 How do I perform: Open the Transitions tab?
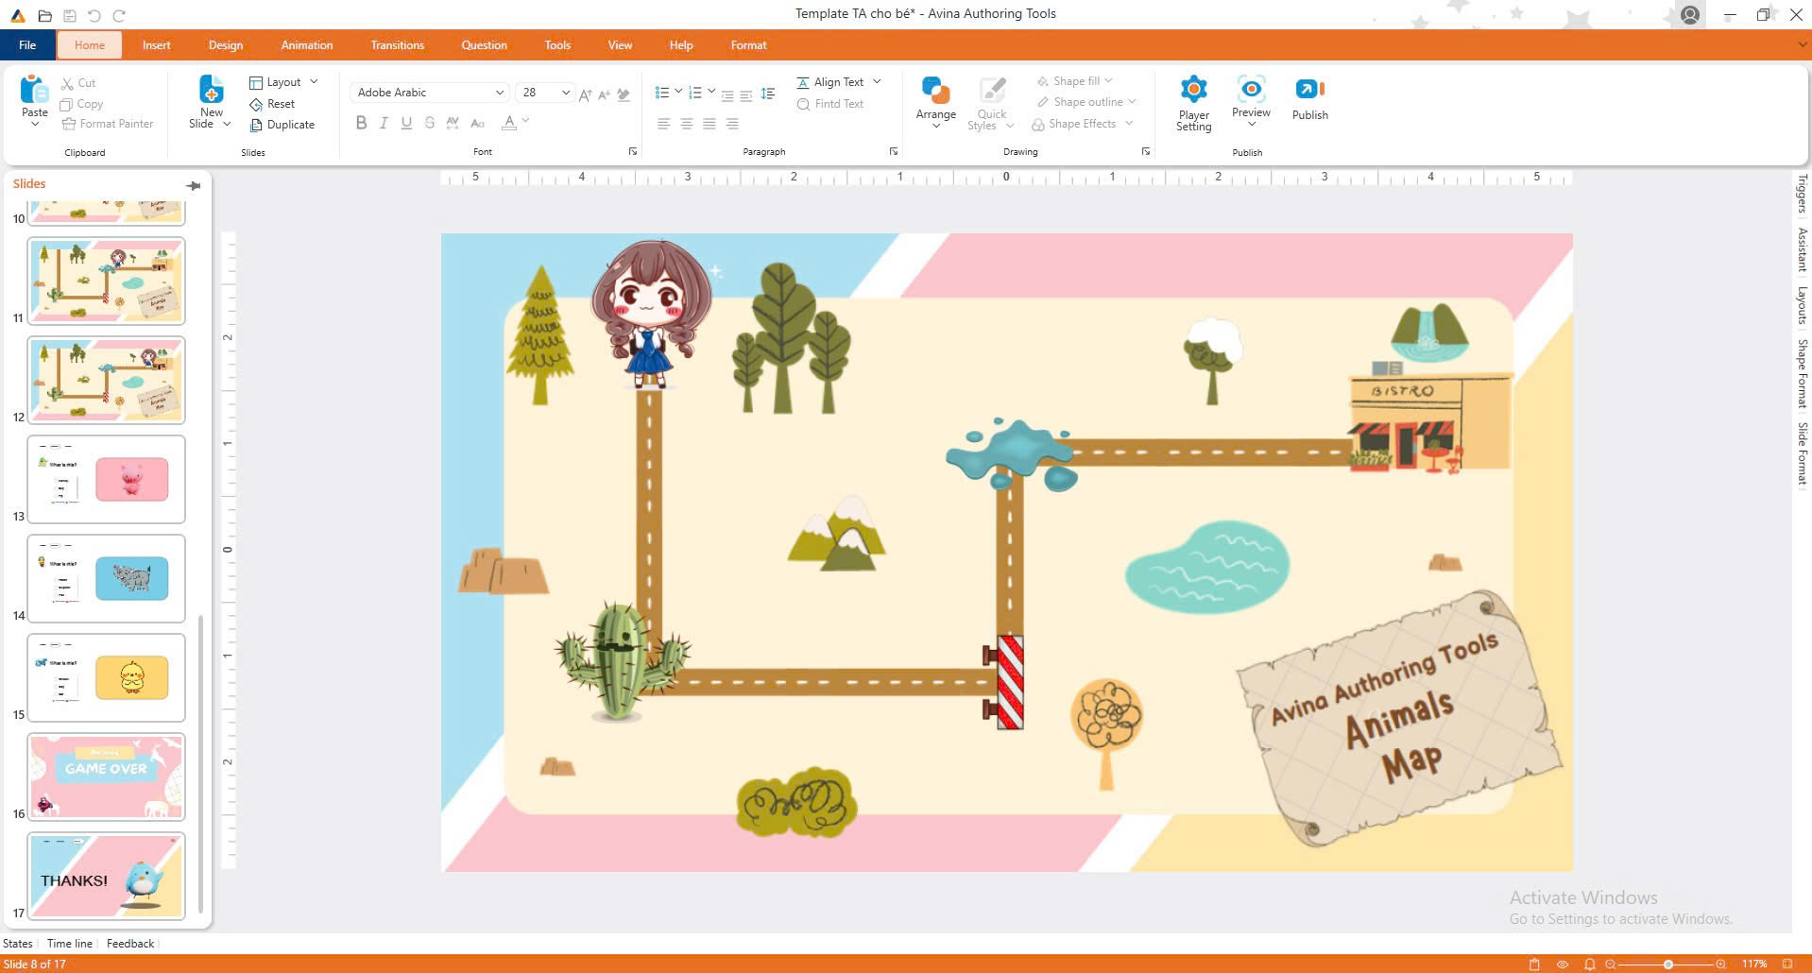(397, 45)
